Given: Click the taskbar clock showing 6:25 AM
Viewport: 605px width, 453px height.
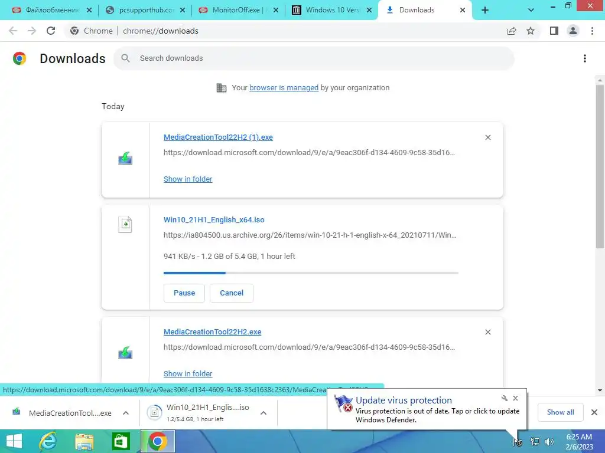Looking at the screenshot, I should click(x=579, y=442).
